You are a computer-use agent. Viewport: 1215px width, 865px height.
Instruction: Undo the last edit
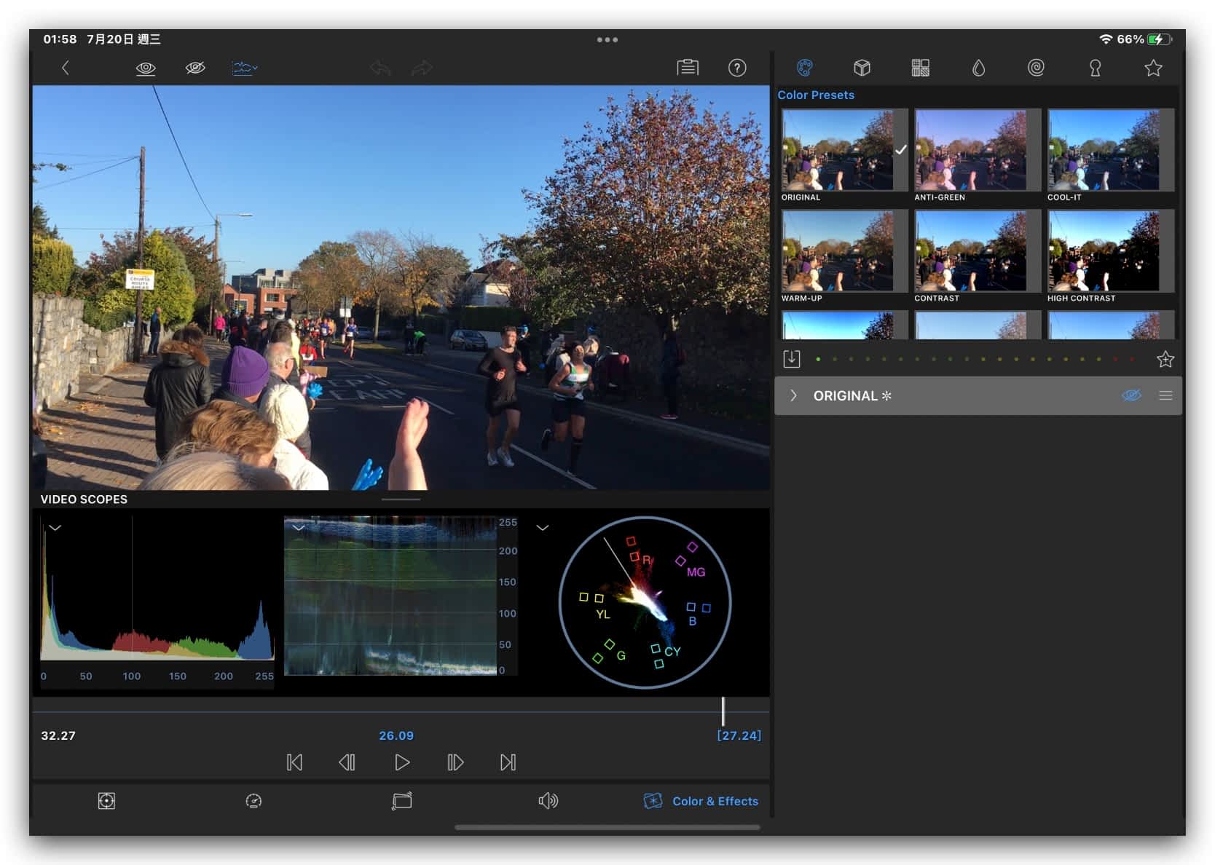coord(380,68)
